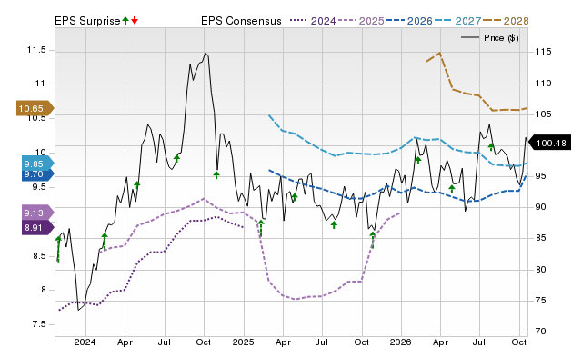Click the 8.5 EPS axis label

click(x=39, y=256)
